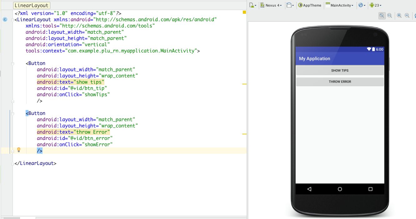Click the text android:id="@+id/btn_tip"
Screen dimensions: 416x219
[72, 88]
